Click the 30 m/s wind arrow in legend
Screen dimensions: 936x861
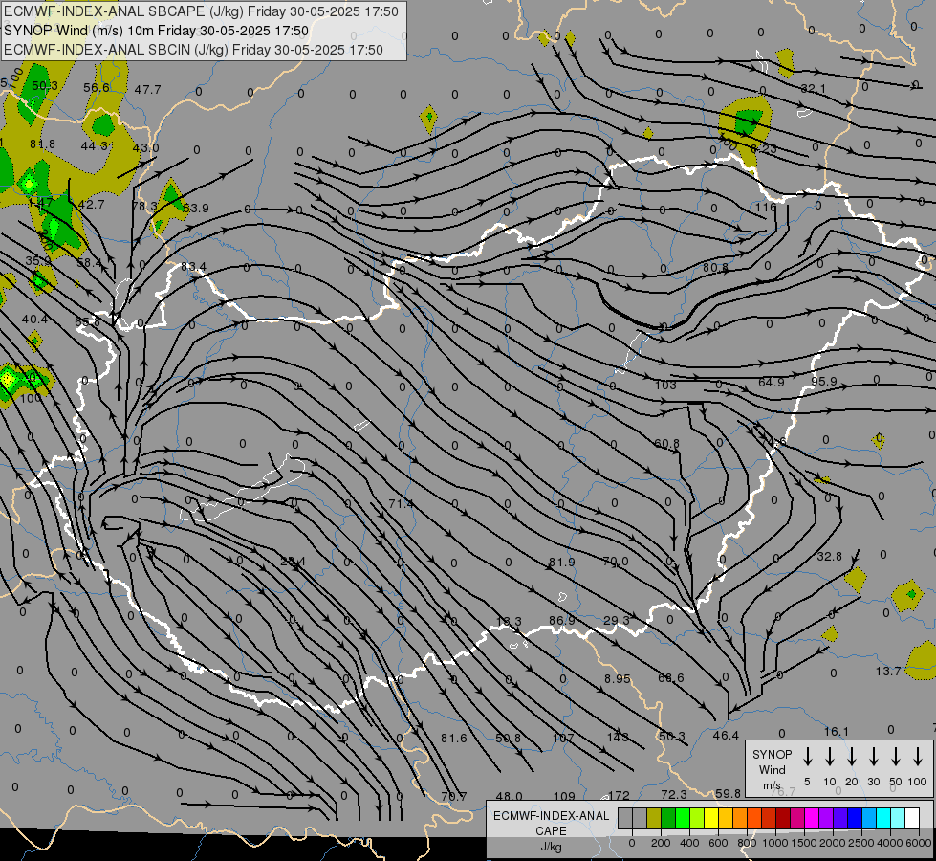coord(874,756)
